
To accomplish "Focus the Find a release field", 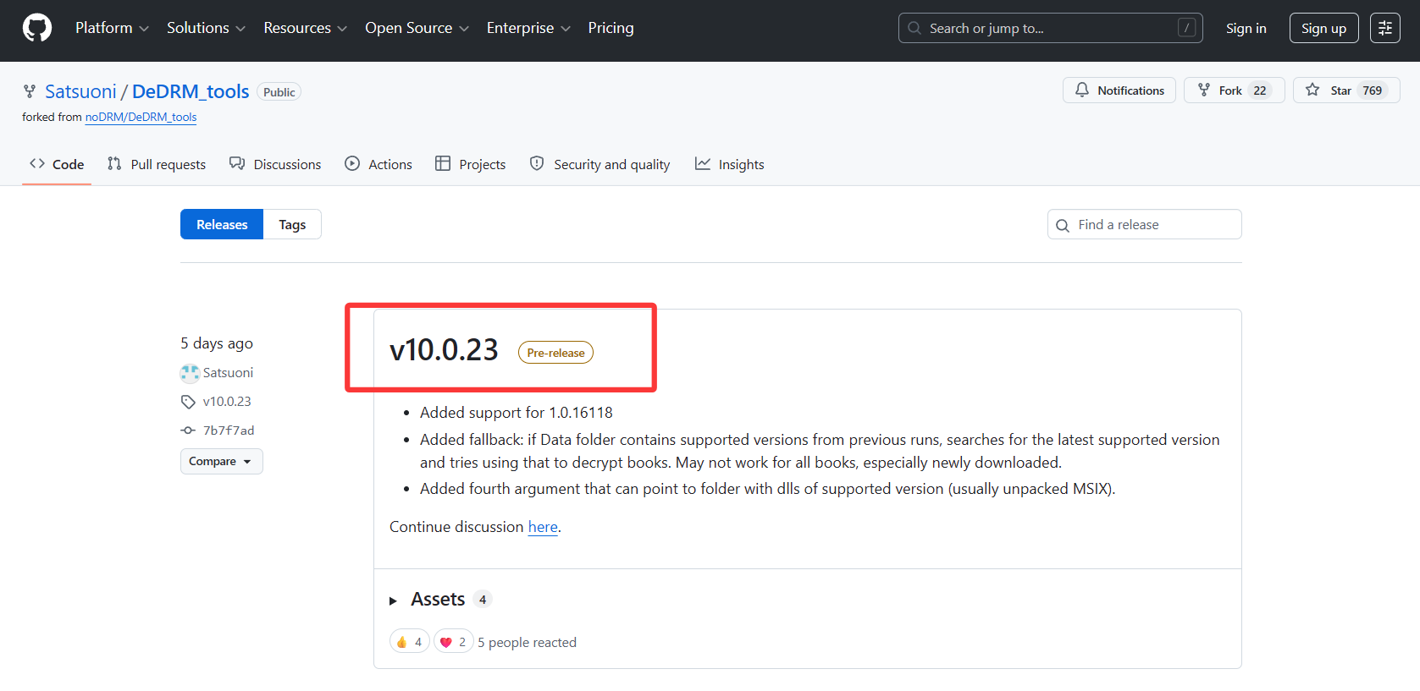I will pos(1145,224).
